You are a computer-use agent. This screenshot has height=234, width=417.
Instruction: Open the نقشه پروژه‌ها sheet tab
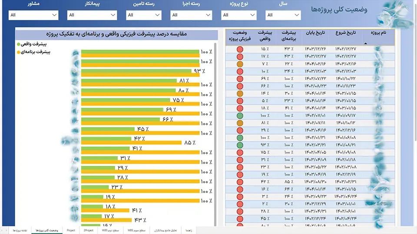[20, 230]
